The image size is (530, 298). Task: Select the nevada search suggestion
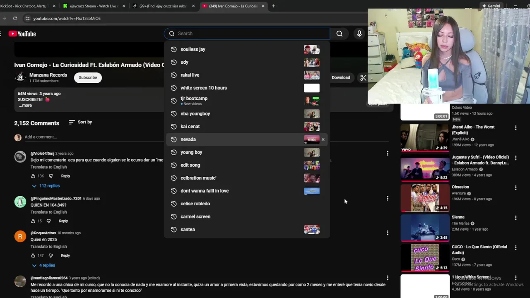click(247, 139)
